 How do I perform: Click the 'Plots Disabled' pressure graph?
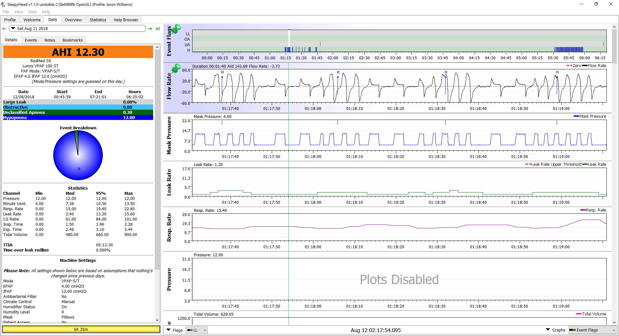point(399,279)
